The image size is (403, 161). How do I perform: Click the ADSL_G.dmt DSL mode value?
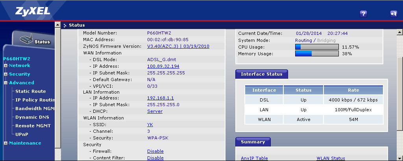(x=161, y=60)
